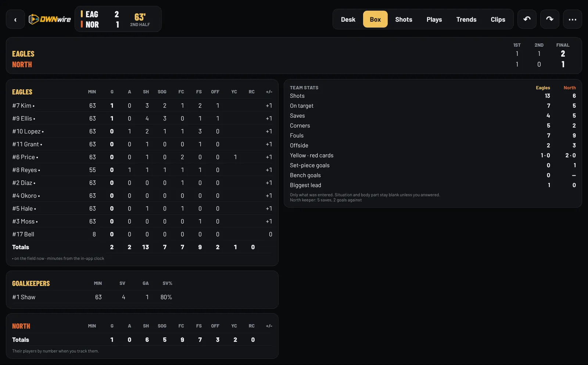Open the Shots tab
The image size is (588, 365).
(x=404, y=19)
